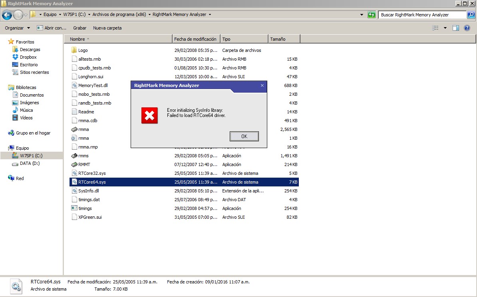This screenshot has width=477, height=297.
Task: Select the rmma.rmp file
Action: pyautogui.click(x=88, y=147)
